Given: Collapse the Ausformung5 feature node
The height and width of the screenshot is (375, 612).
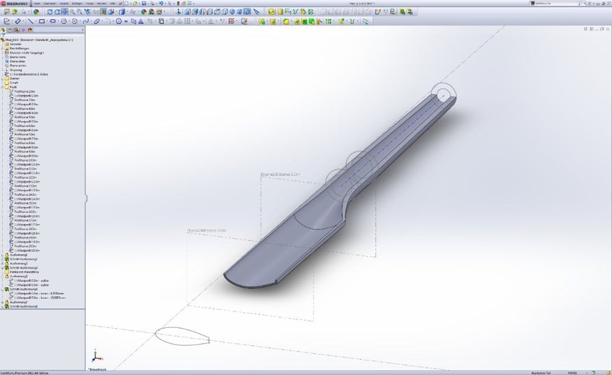Looking at the screenshot, I should tap(2, 276).
